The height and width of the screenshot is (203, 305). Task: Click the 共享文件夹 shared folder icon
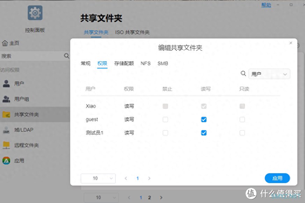click(6, 114)
